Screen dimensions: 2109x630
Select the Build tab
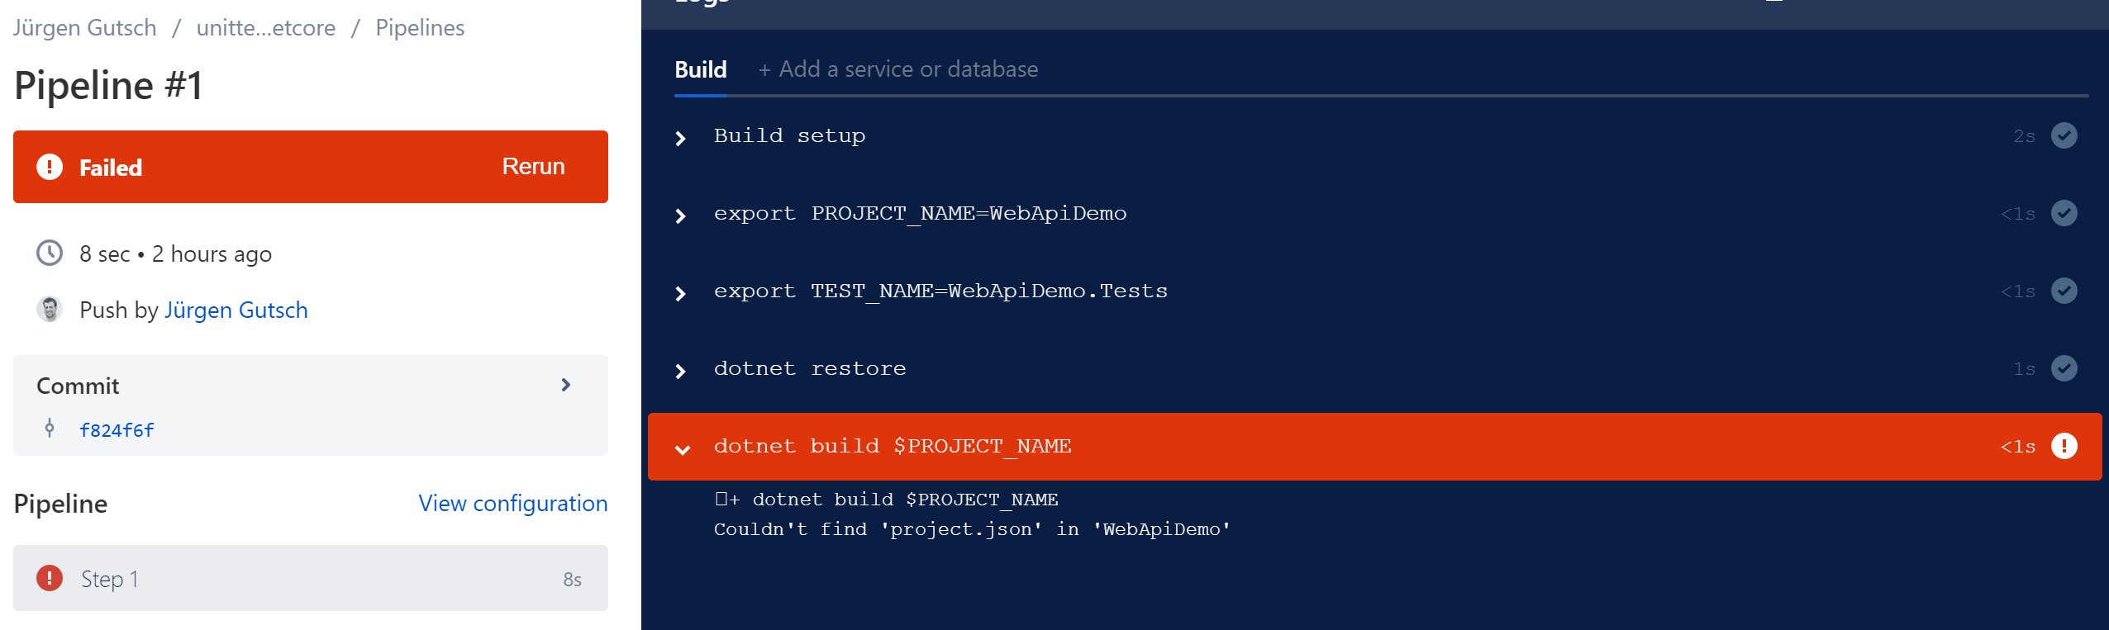pyautogui.click(x=700, y=69)
